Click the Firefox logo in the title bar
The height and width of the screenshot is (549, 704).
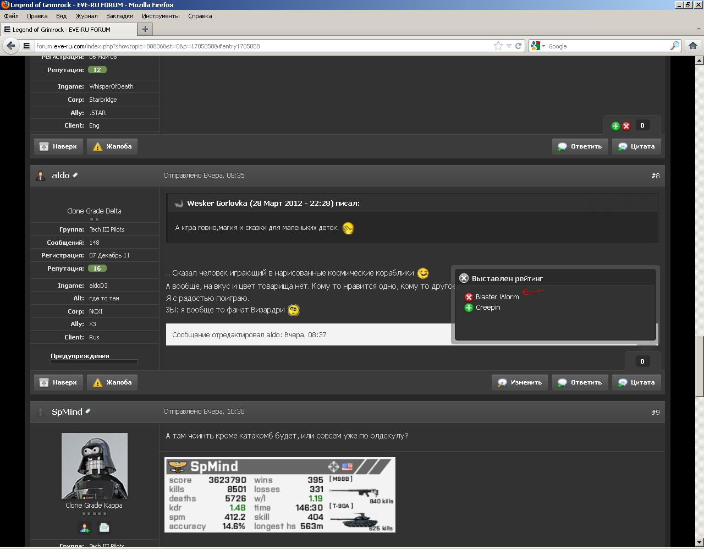point(5,5)
